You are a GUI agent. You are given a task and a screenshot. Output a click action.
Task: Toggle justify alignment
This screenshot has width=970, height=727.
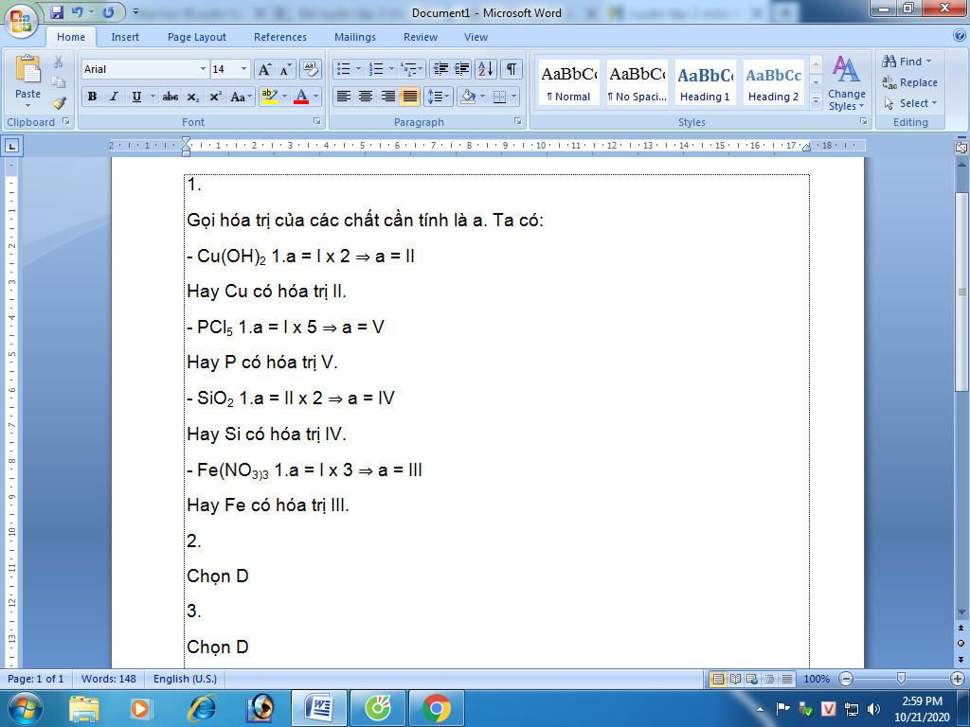click(x=409, y=97)
